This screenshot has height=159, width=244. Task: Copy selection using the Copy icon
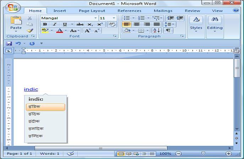click(29, 24)
